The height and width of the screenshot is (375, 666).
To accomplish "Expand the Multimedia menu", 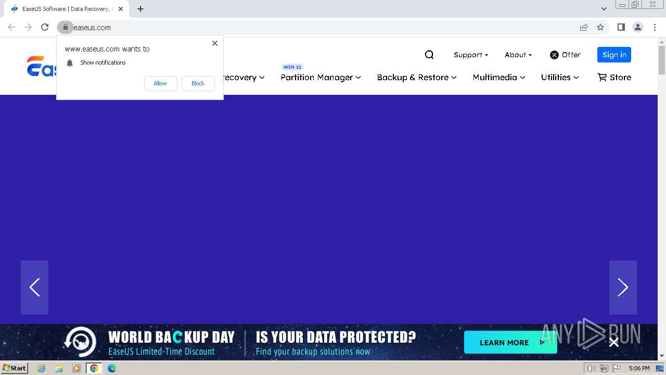I will coord(499,77).
